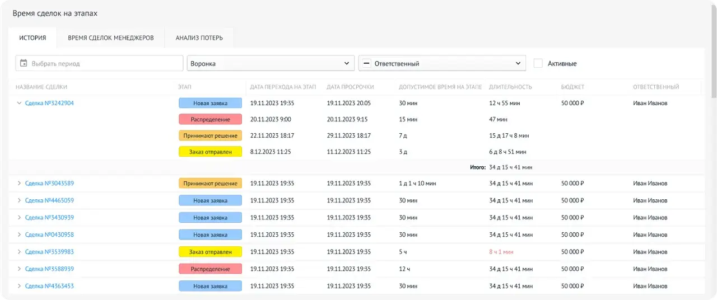This screenshot has width=717, height=300.
Task: Click the red duration 8 ч 1 мин
Action: click(501, 252)
